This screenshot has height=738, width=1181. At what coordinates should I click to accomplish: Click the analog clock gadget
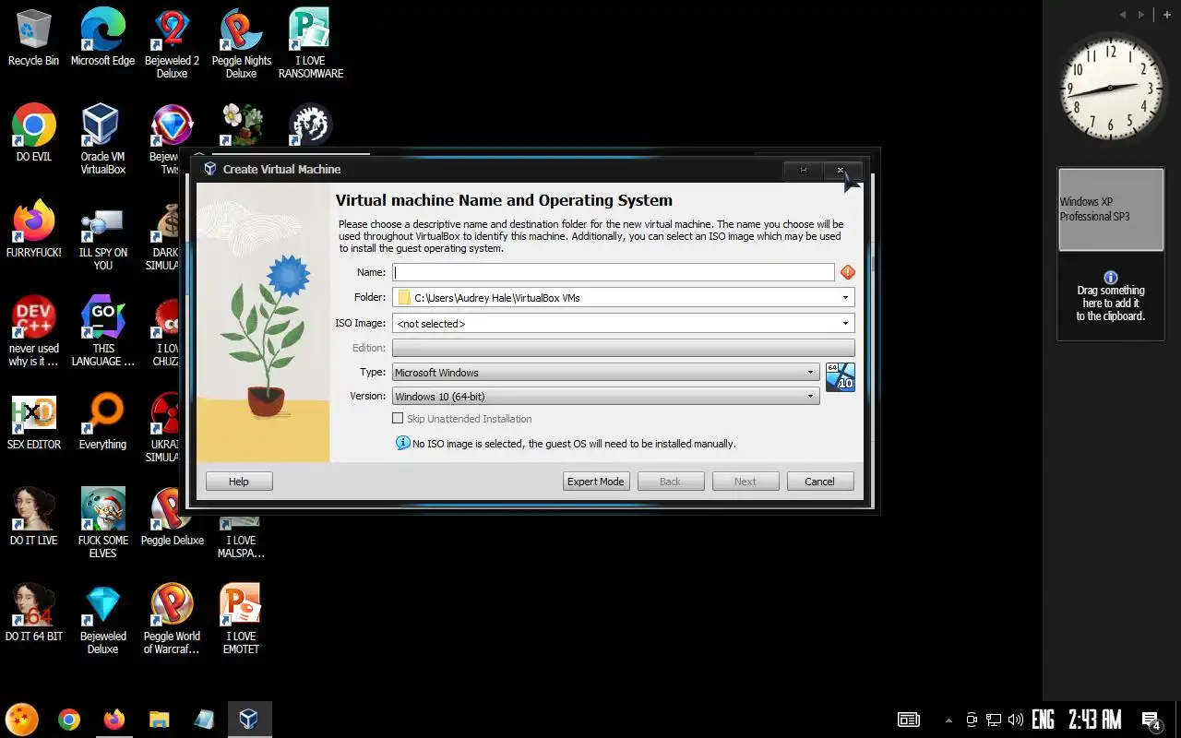tap(1110, 89)
